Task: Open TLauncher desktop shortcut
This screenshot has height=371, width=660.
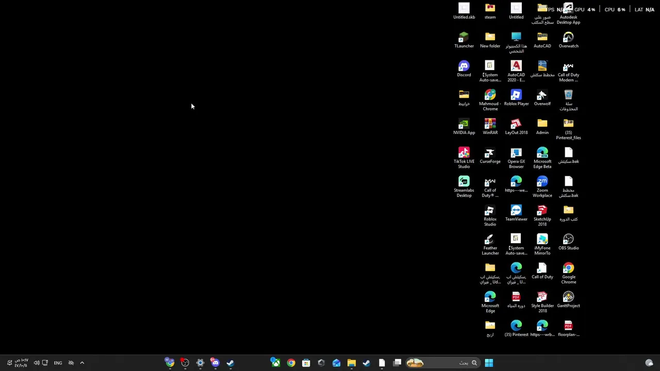Action: tap(464, 40)
